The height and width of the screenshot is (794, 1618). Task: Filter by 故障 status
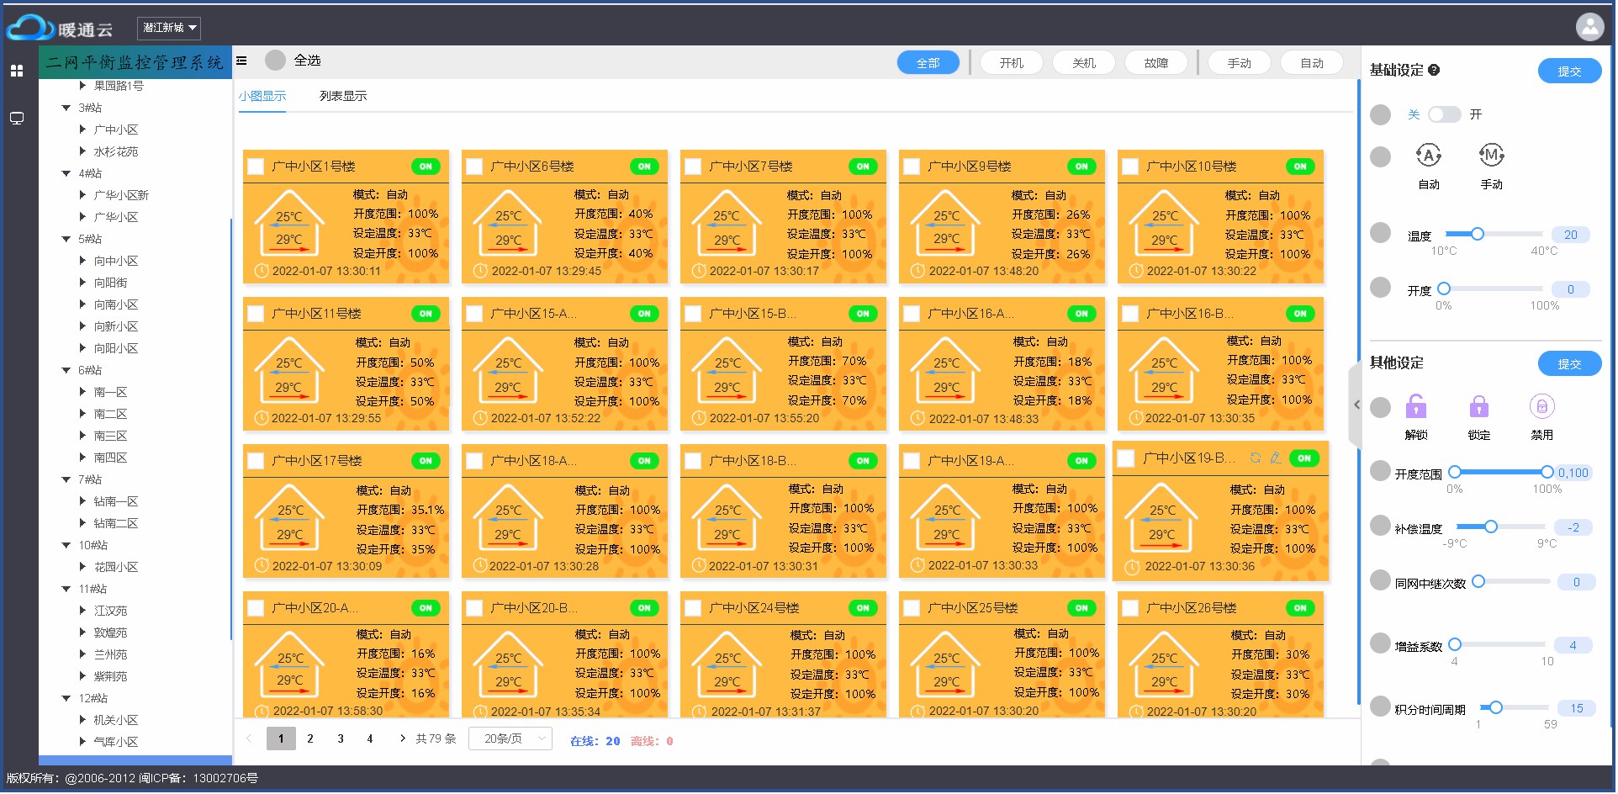click(1156, 63)
